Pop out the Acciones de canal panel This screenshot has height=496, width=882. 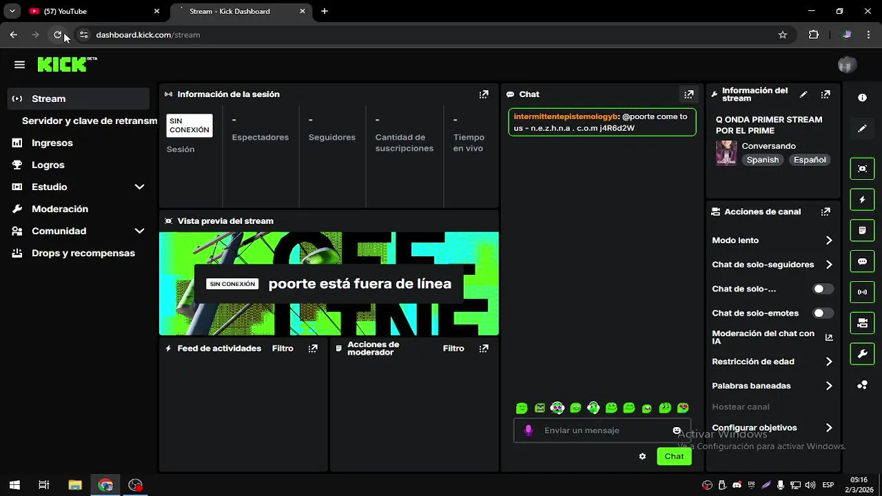click(x=825, y=211)
